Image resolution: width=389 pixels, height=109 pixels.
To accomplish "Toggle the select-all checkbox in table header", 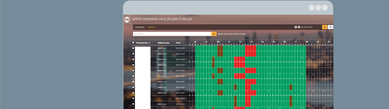I will 133,43.
